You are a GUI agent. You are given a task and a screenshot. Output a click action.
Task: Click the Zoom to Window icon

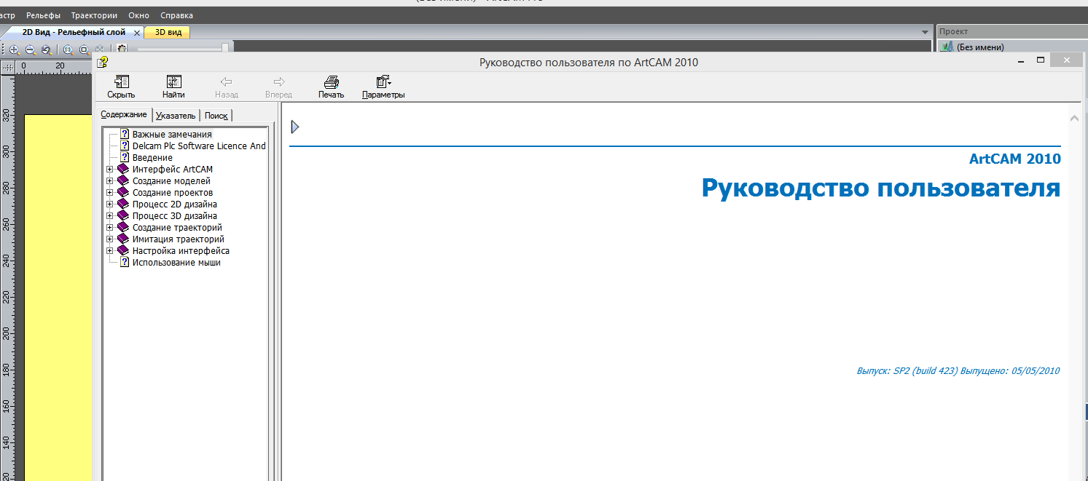84,49
